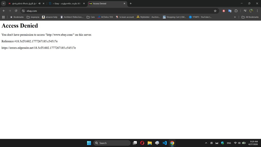This screenshot has width=261, height=147.
Task: Switch to the Gmail tab with Georgian title
Action: (25, 4)
